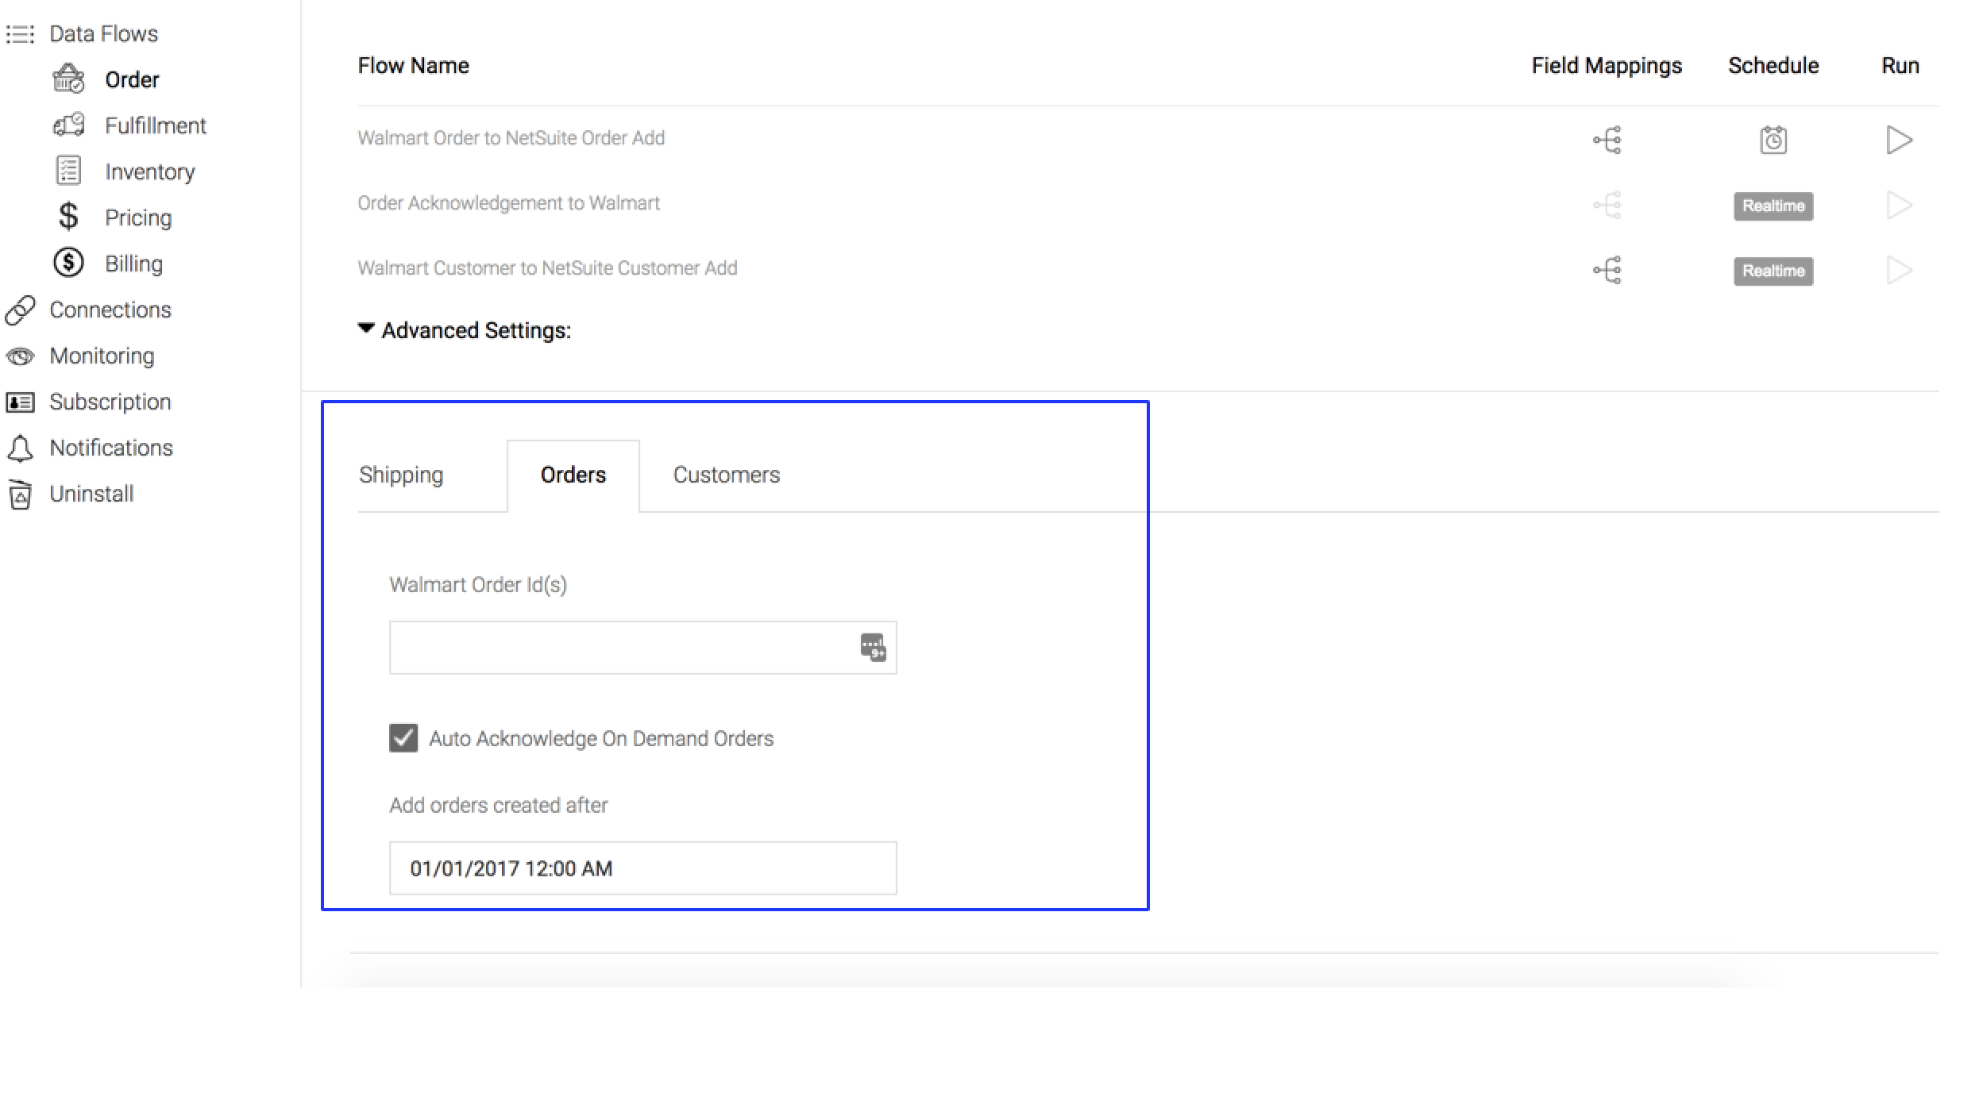Click the Run column header
This screenshot has height=1116, width=1979.
point(1900,65)
